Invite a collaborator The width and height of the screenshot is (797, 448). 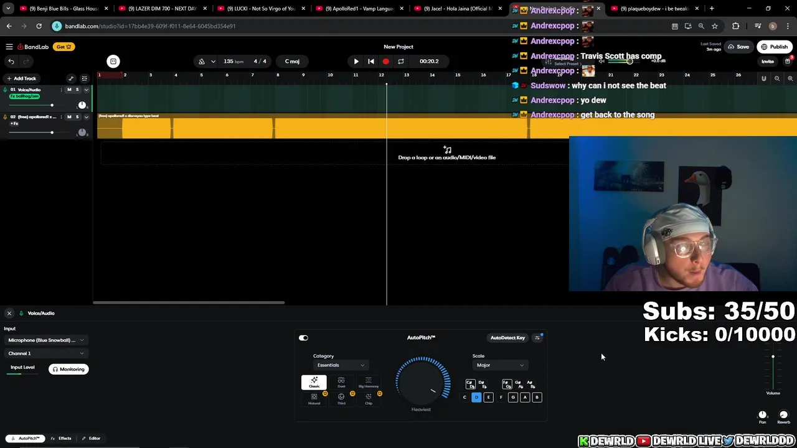[768, 61]
